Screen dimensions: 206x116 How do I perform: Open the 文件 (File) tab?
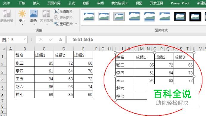click(x=7, y=3)
